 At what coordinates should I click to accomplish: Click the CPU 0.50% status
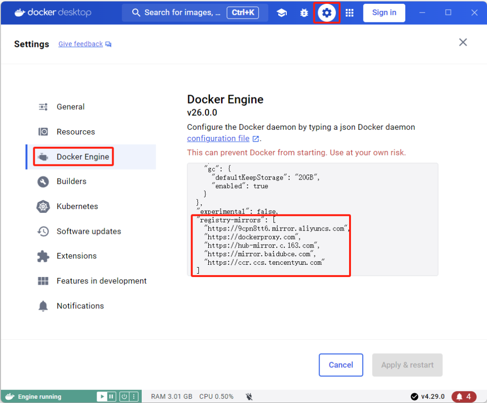coord(216,396)
